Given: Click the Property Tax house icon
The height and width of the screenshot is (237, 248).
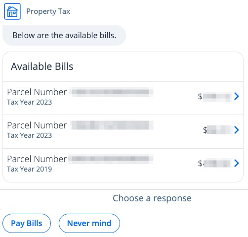Looking at the screenshot, I should pos(12,11).
